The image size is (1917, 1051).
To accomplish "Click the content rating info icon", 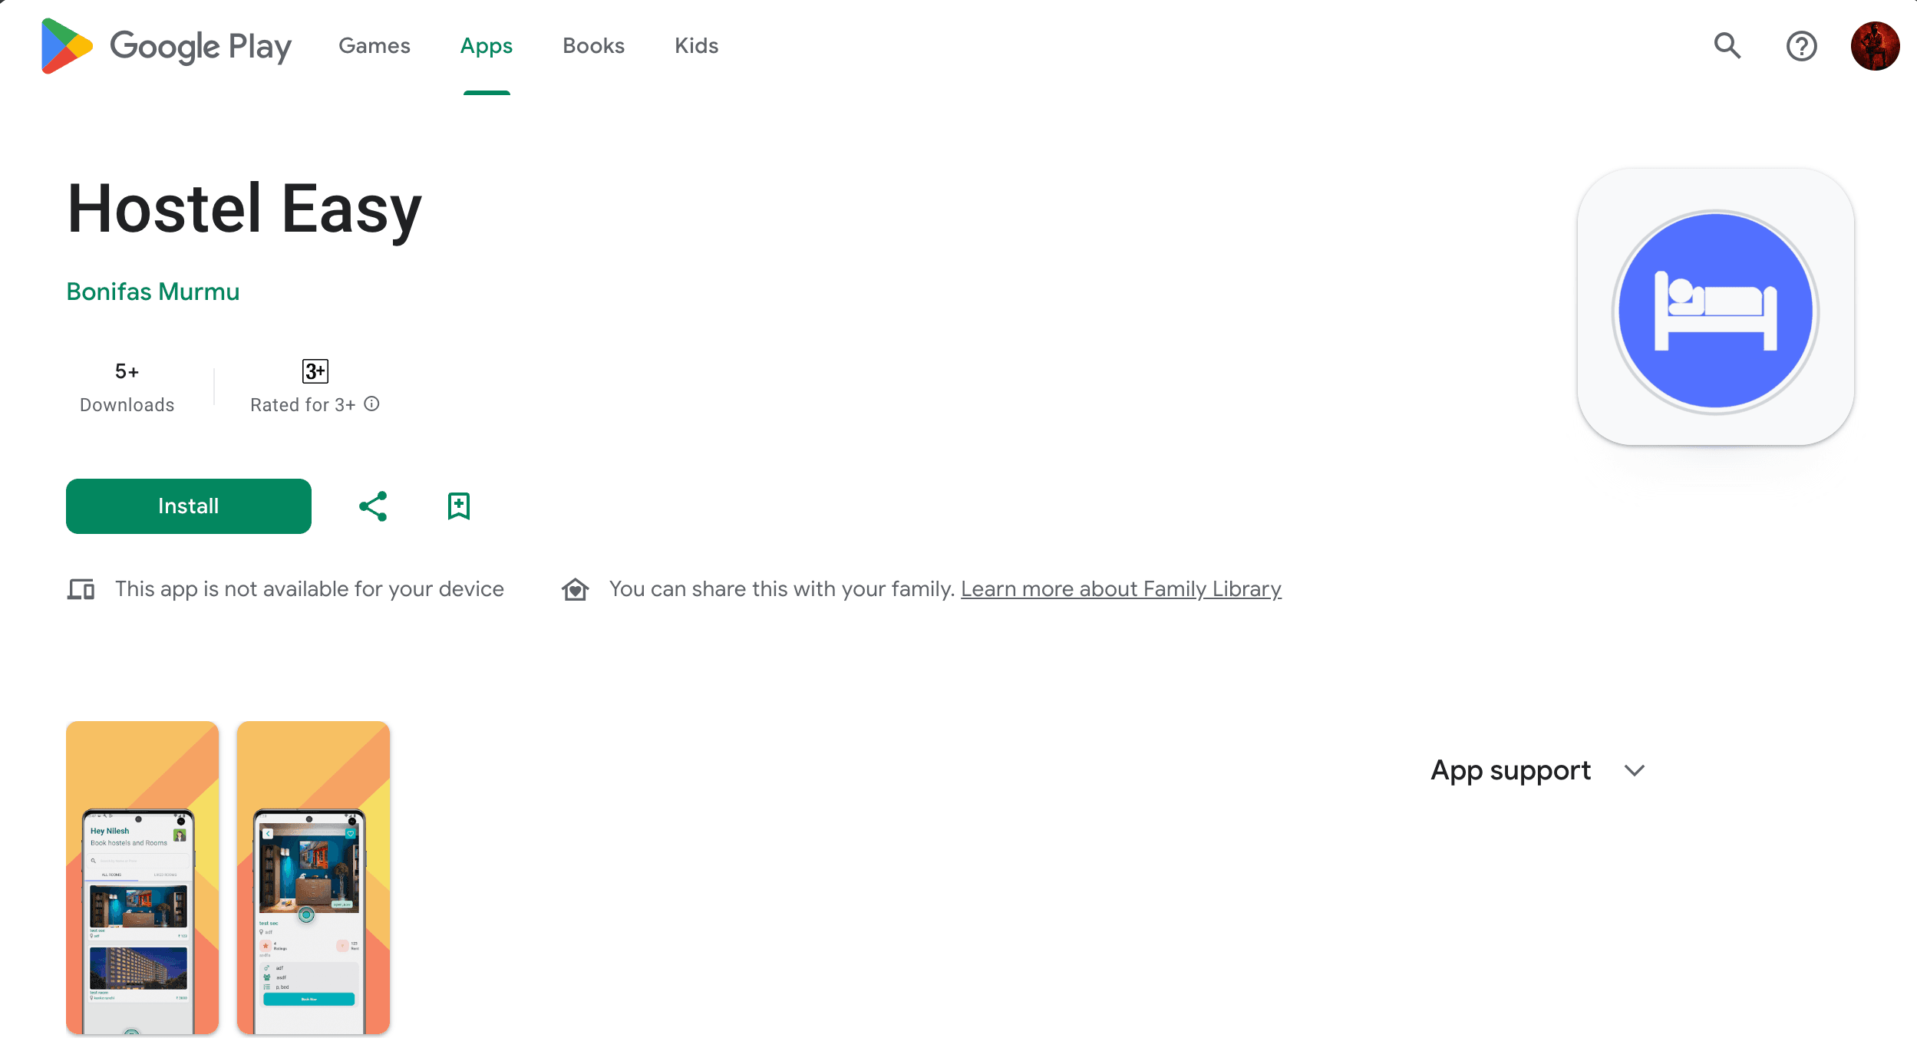I will pyautogui.click(x=372, y=404).
